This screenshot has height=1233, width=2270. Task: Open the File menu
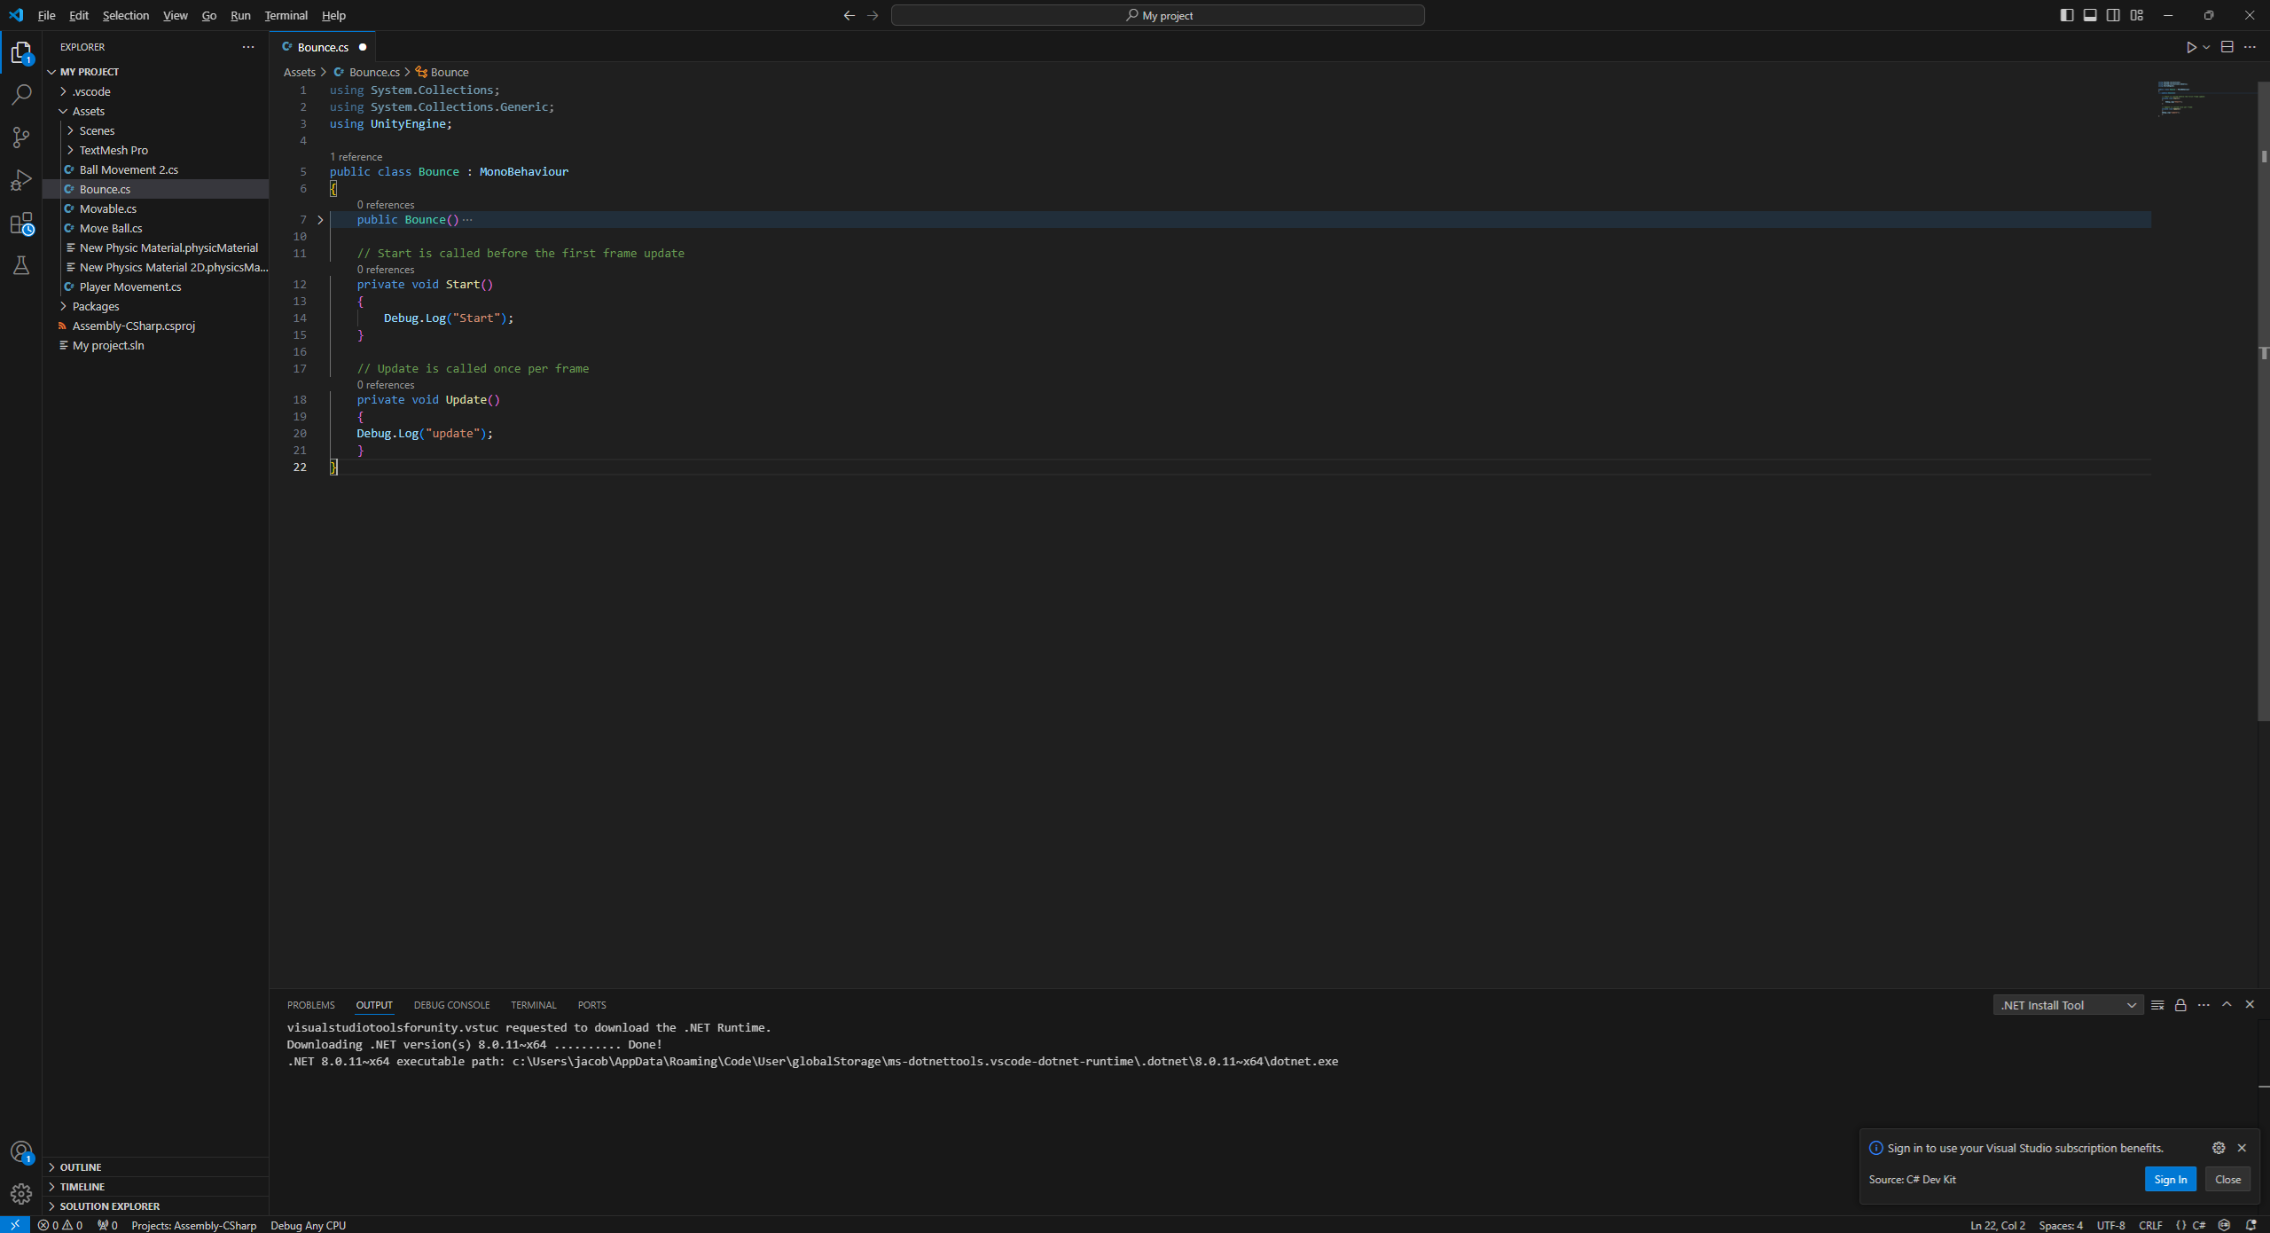(x=46, y=15)
